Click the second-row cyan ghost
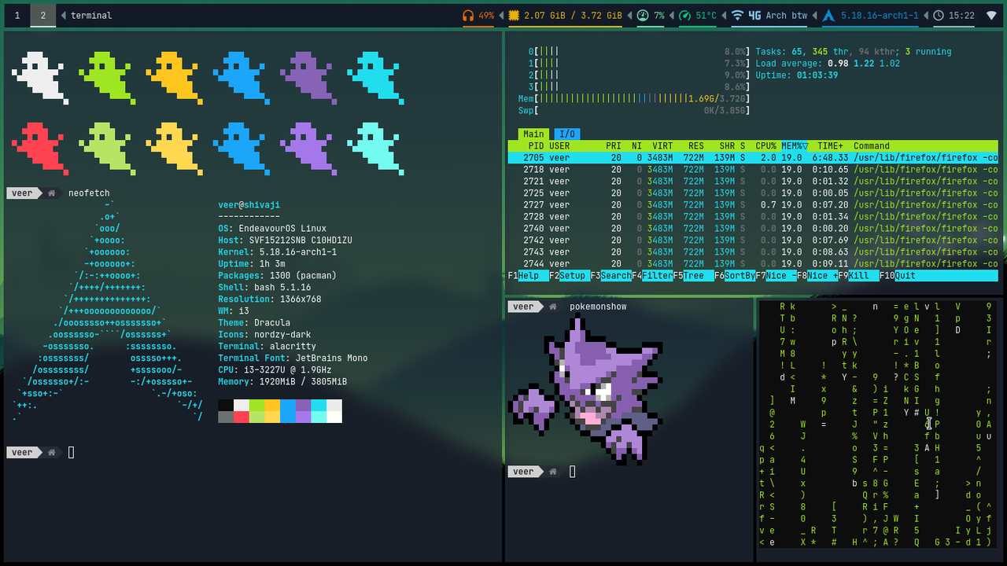This screenshot has width=1007, height=566. tap(375, 148)
